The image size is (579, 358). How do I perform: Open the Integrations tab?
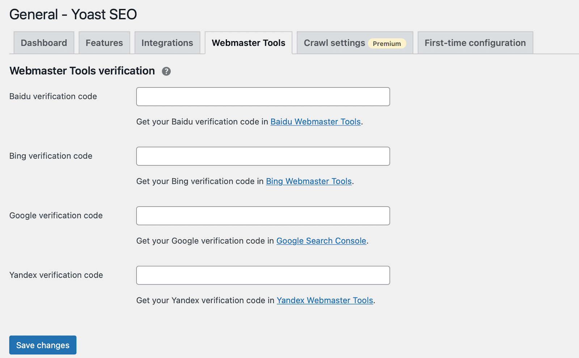tap(167, 43)
